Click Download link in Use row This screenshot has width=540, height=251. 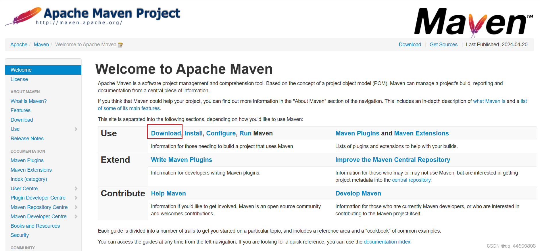coord(166,133)
